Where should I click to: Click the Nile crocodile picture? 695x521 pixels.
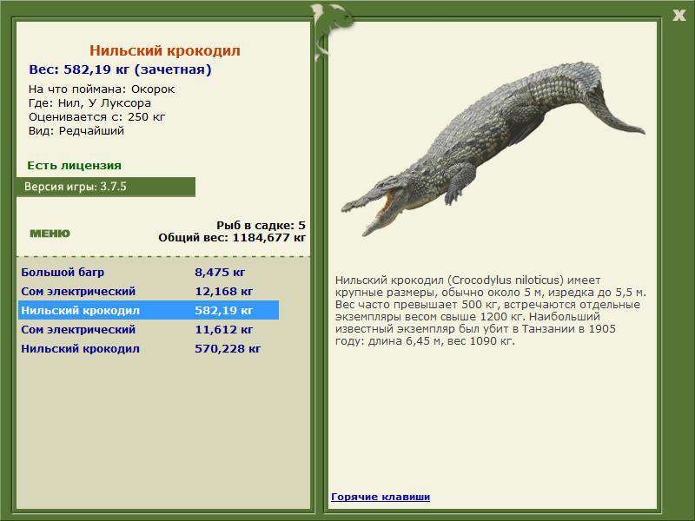pos(493,148)
